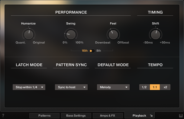Viewport: 184px width, 119px height.
Task: Open the Melody default mode dropdown
Action: 113,87
